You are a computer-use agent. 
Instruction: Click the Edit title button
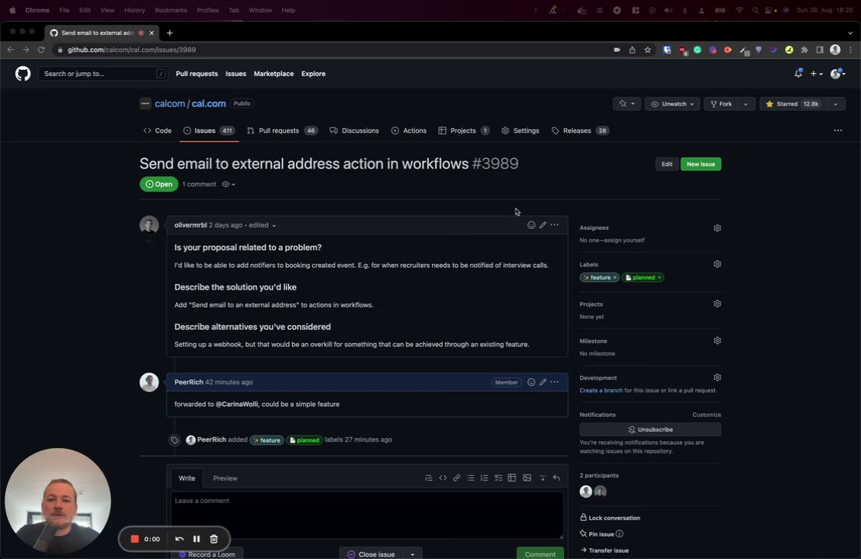point(667,164)
